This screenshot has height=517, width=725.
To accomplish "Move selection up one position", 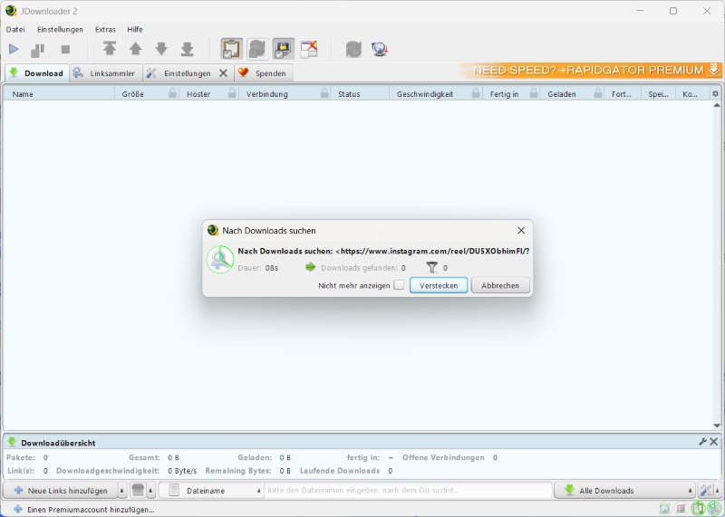I will (135, 49).
